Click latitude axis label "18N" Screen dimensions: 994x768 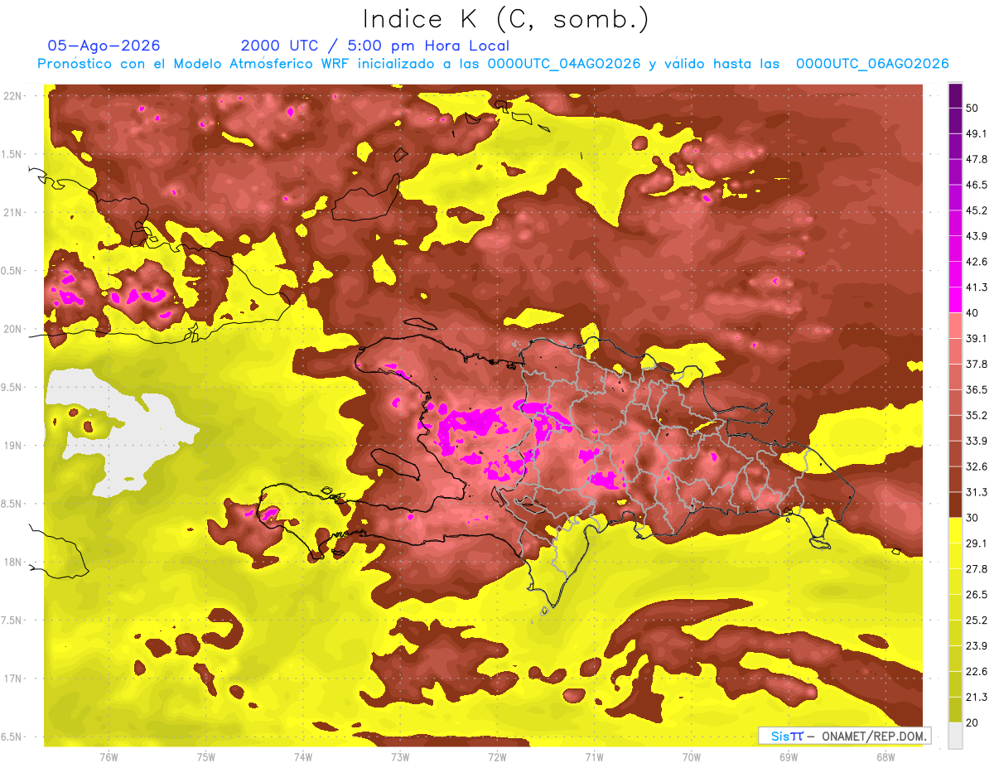tap(12, 563)
